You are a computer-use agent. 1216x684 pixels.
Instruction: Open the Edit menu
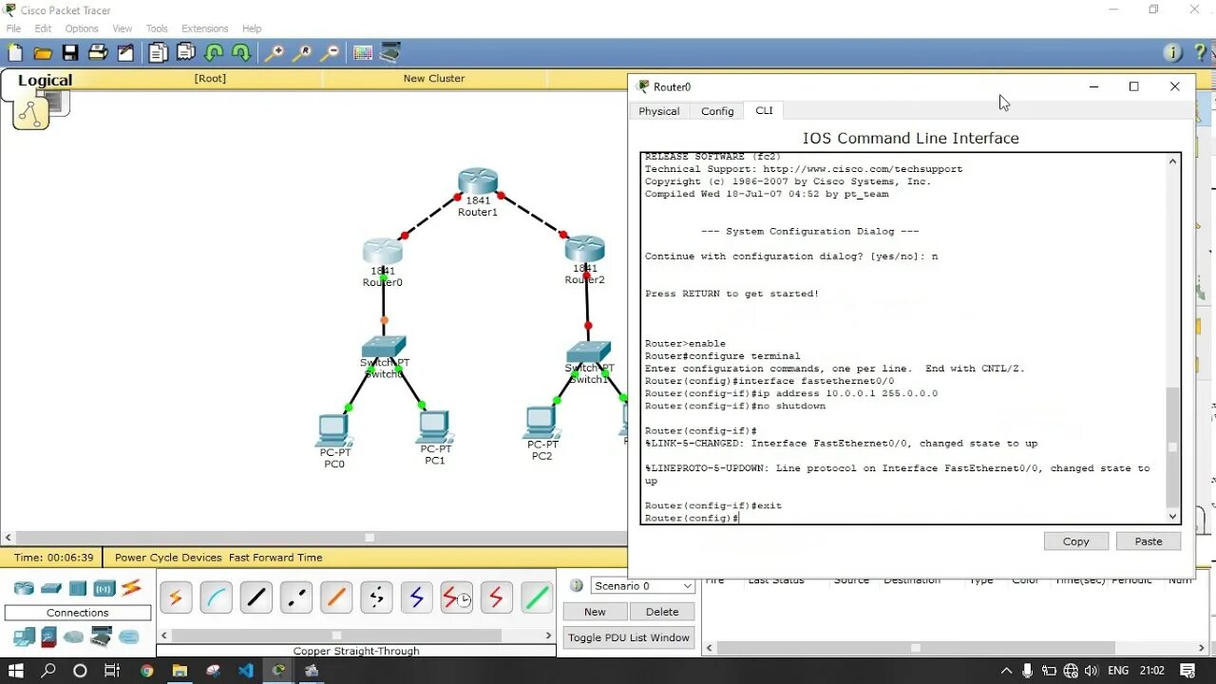tap(43, 28)
